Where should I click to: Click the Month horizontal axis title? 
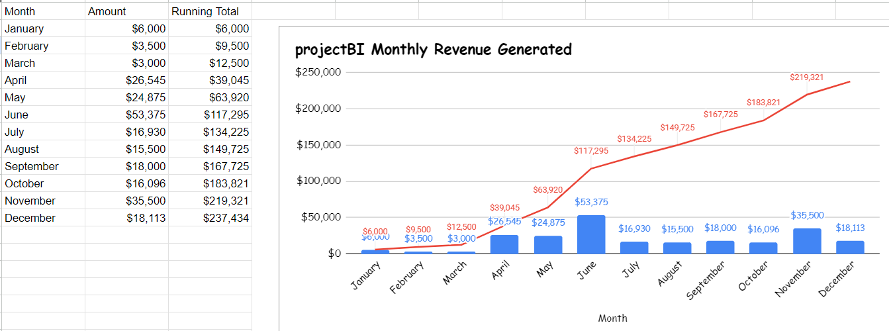[612, 318]
